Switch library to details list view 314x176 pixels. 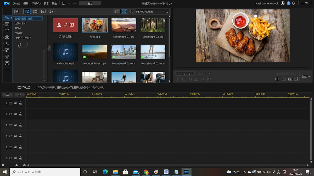[x=117, y=11]
